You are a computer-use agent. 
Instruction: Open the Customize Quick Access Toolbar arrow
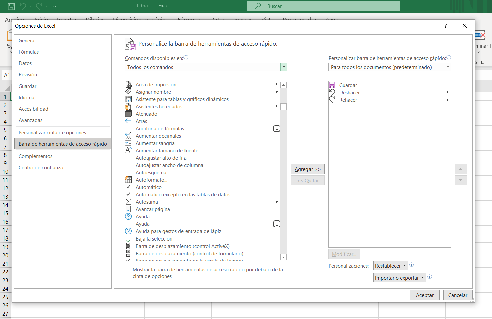55,6
